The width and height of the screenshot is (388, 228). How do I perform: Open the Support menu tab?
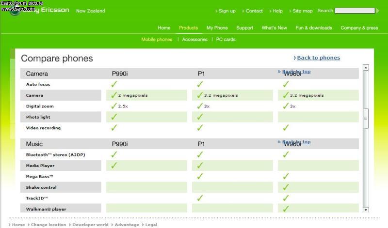point(244,28)
